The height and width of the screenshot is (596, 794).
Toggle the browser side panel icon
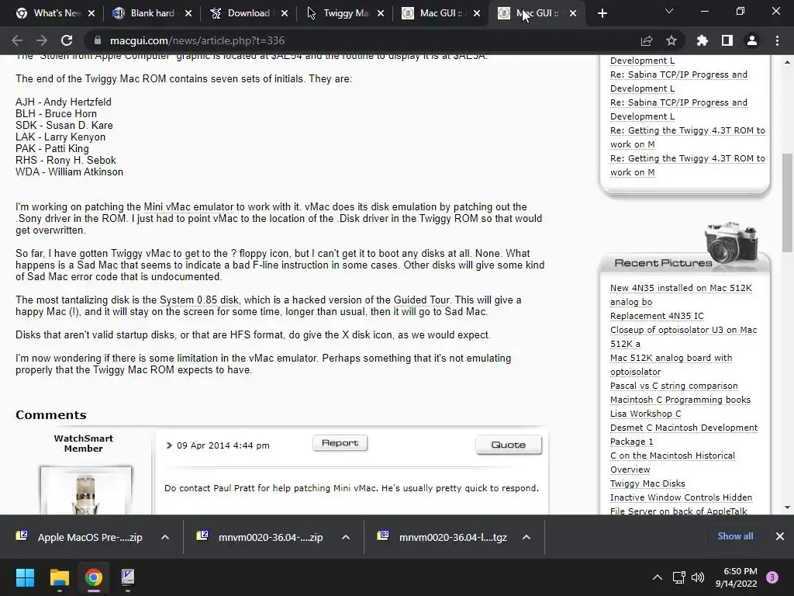[727, 40]
